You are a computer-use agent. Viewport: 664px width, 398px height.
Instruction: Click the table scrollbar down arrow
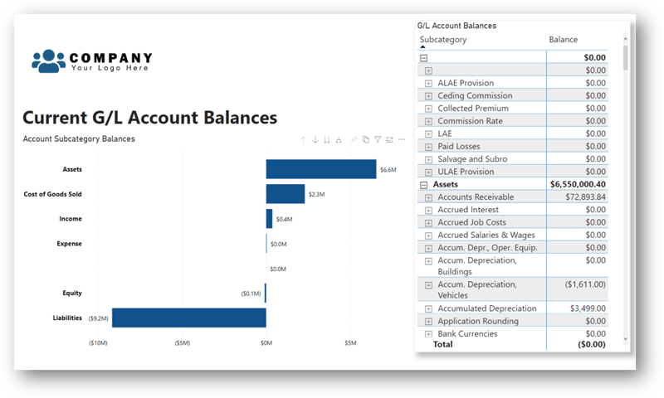point(626,339)
